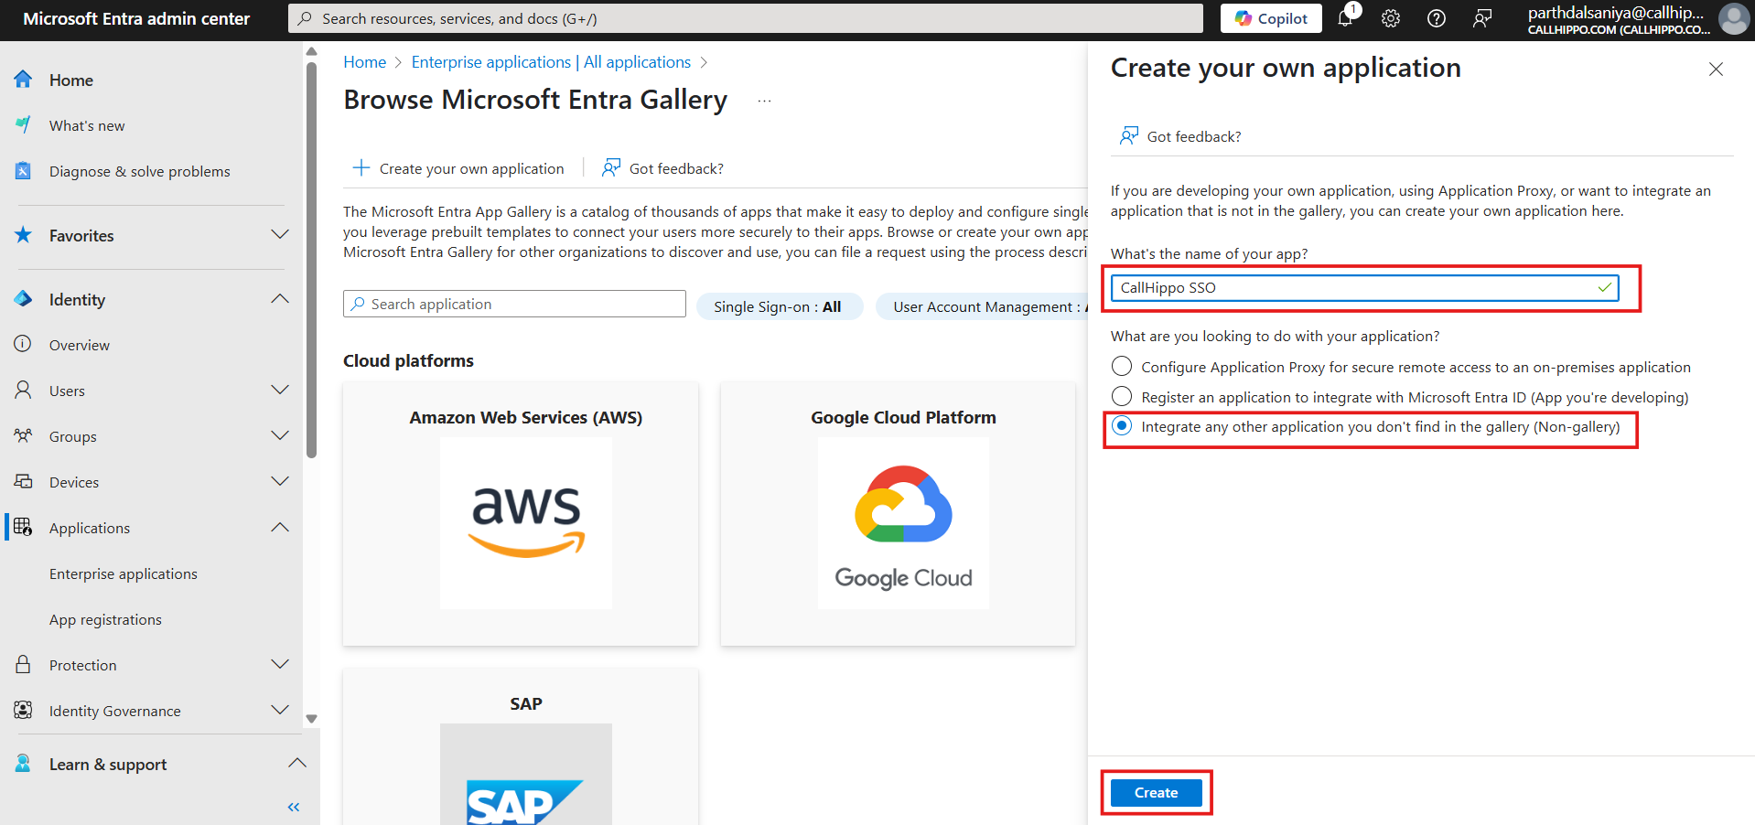
Task: Open the Google Cloud Platform card
Action: tap(898, 514)
